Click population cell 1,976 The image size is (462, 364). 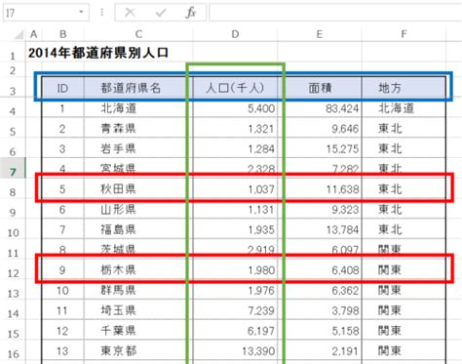coord(235,290)
